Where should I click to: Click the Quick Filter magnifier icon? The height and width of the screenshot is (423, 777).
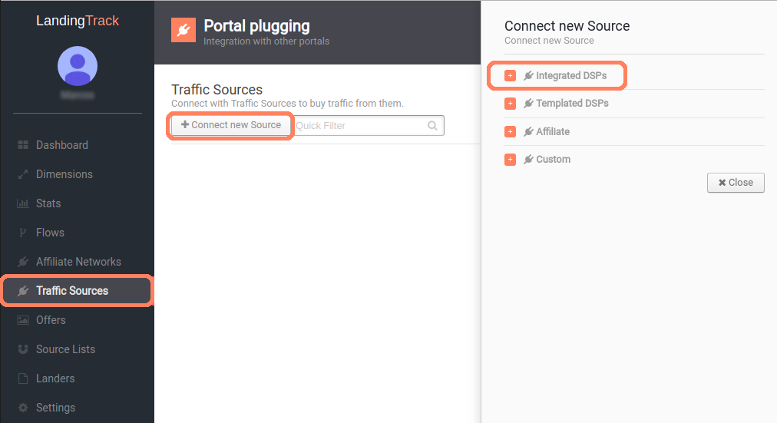pos(432,126)
